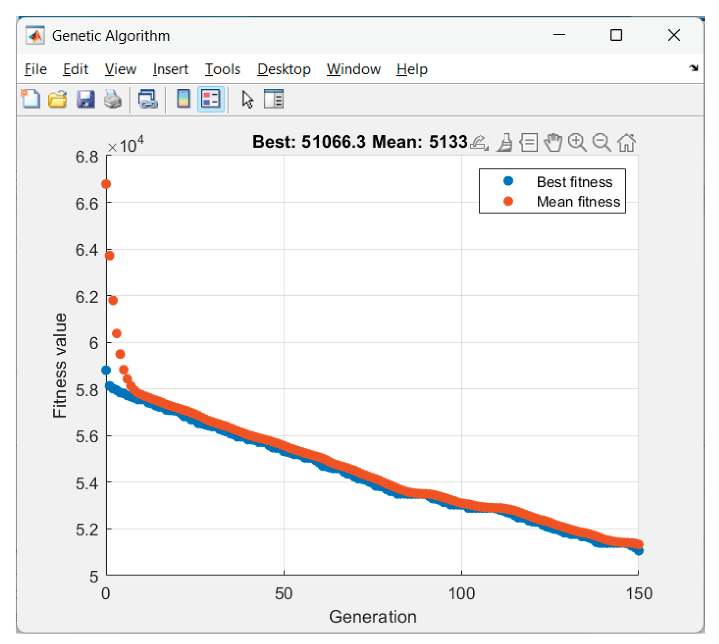The image size is (719, 644).
Task: Expand the axes export options dropdown
Action: (479, 142)
